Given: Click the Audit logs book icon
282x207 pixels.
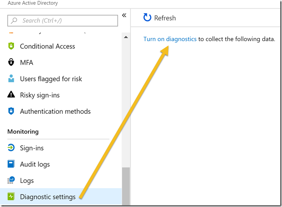Looking at the screenshot, I should (x=11, y=164).
